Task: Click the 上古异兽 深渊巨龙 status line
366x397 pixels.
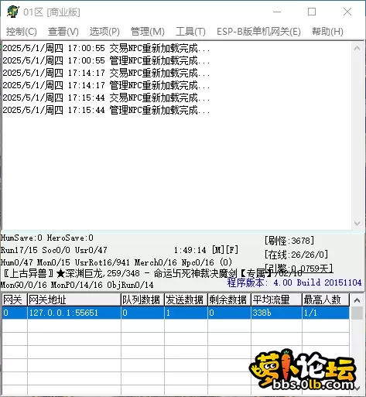Action: (152, 273)
